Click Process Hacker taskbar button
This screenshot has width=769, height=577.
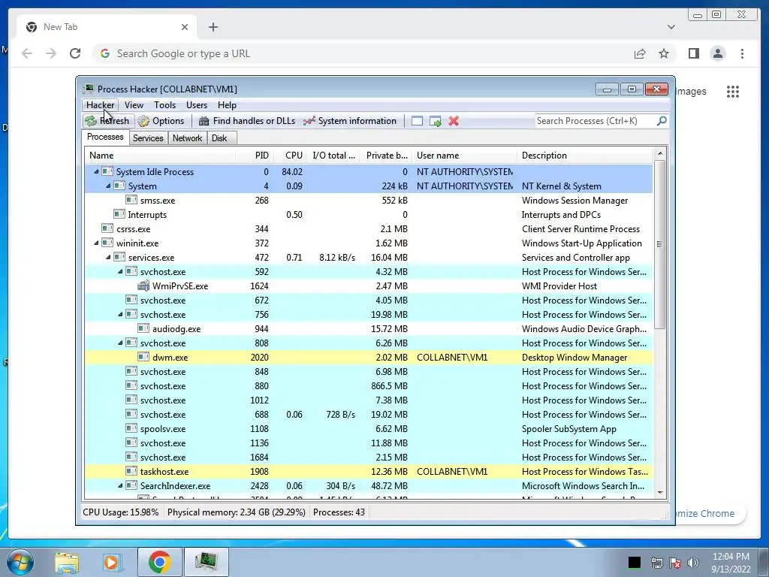pos(207,562)
